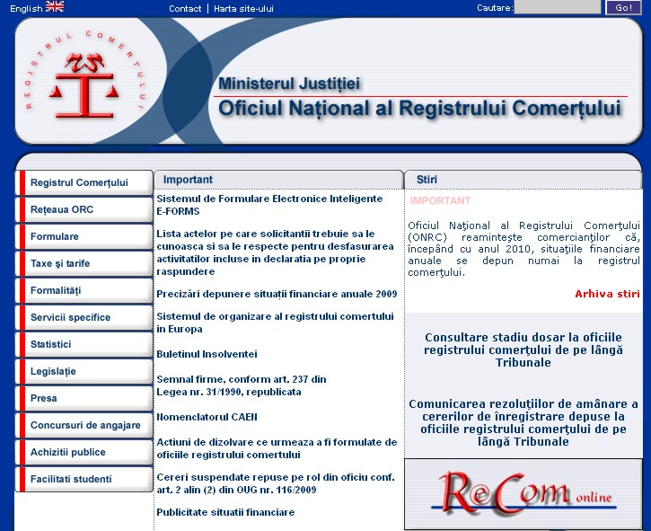Open Legislație menu item
Screen dimensions: 651x531
53,371
